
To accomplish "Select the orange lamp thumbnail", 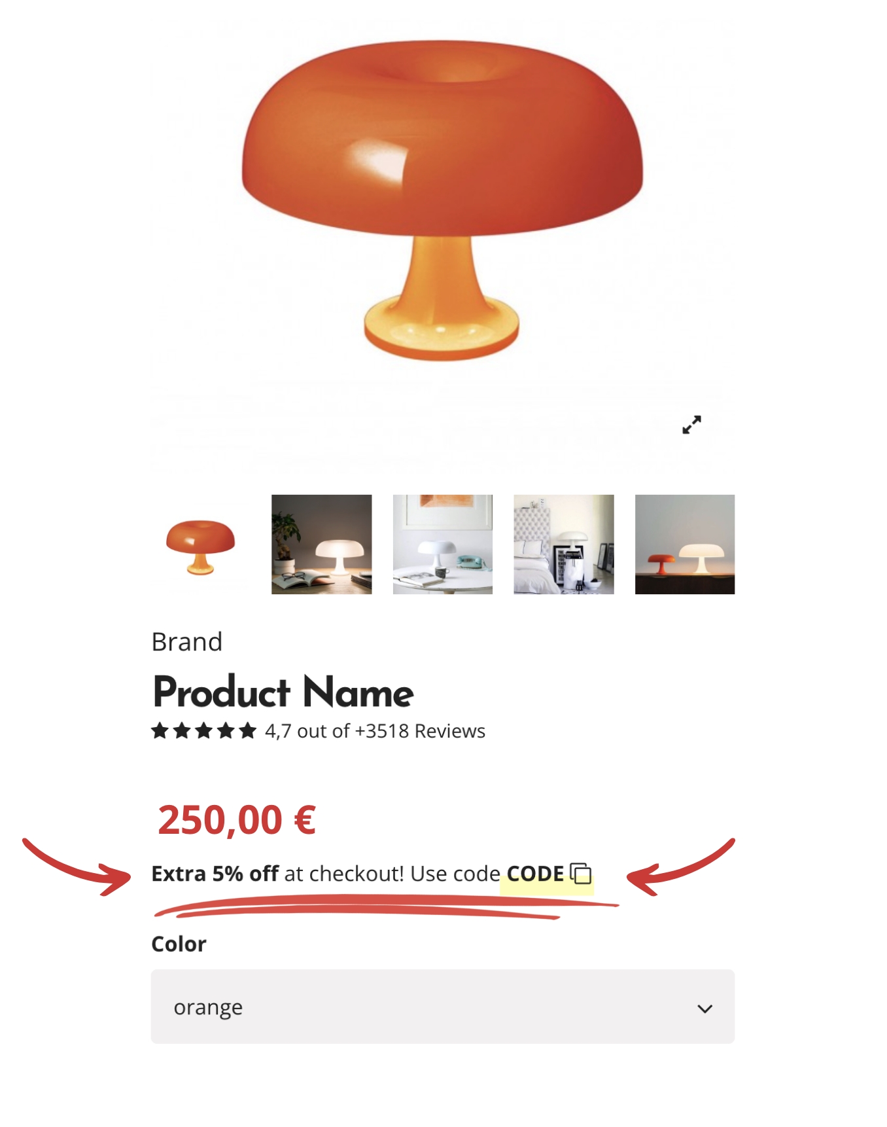I will [x=200, y=545].
